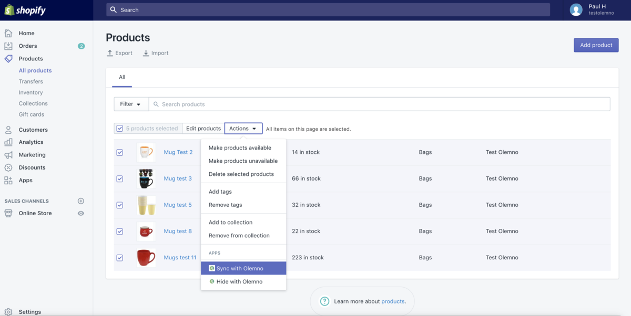
Task: Click the Import download arrow icon
Action: pyautogui.click(x=146, y=53)
